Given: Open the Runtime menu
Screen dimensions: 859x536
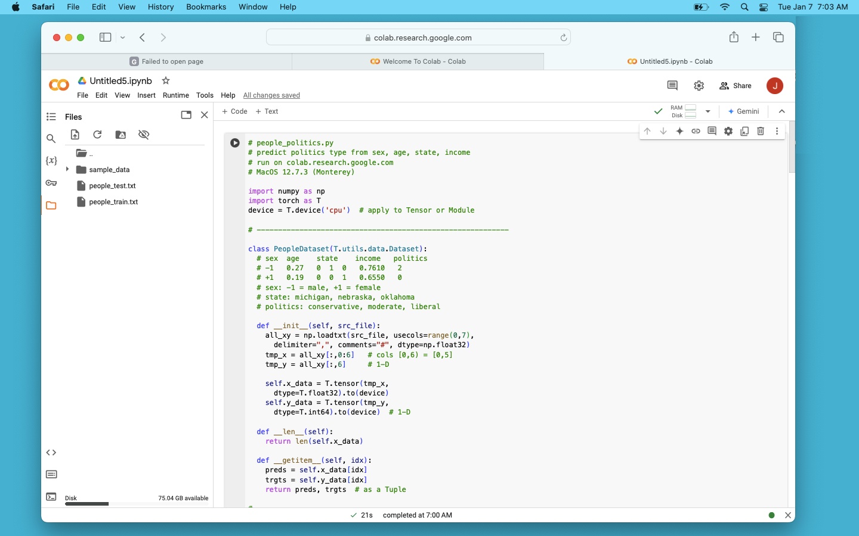Looking at the screenshot, I should coord(175,95).
